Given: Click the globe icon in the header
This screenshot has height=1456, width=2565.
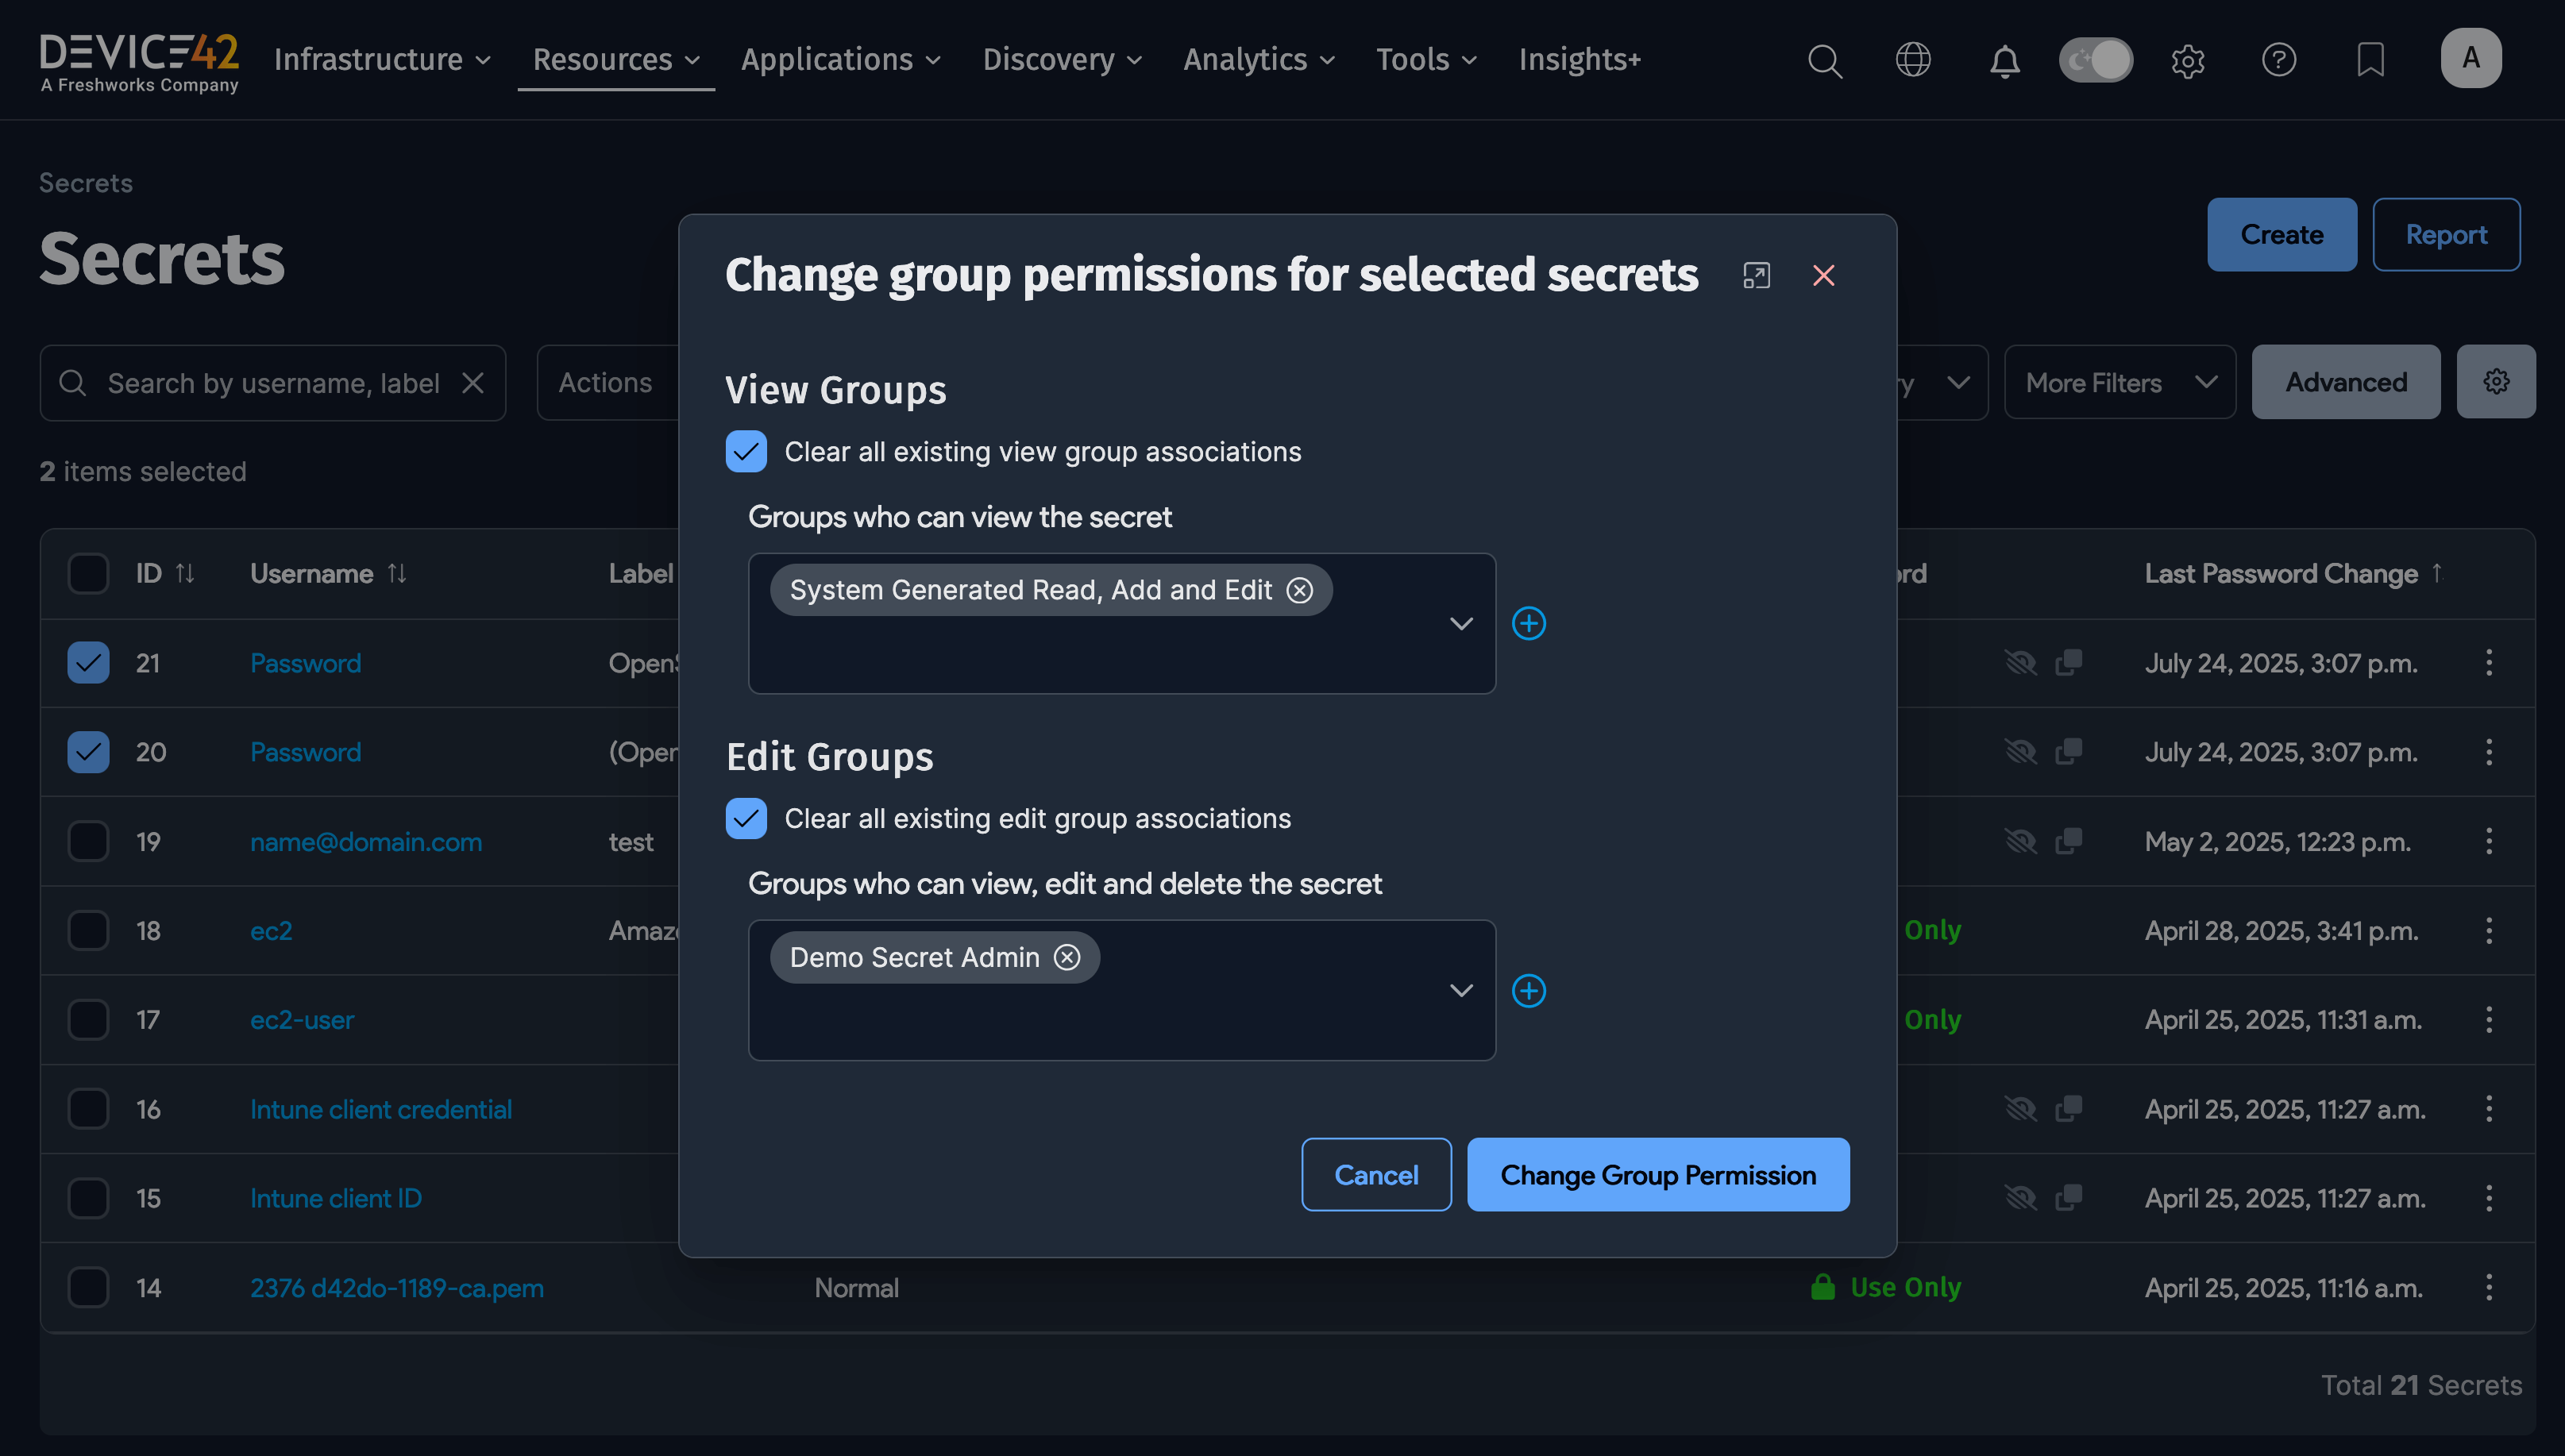Looking at the screenshot, I should point(1913,60).
